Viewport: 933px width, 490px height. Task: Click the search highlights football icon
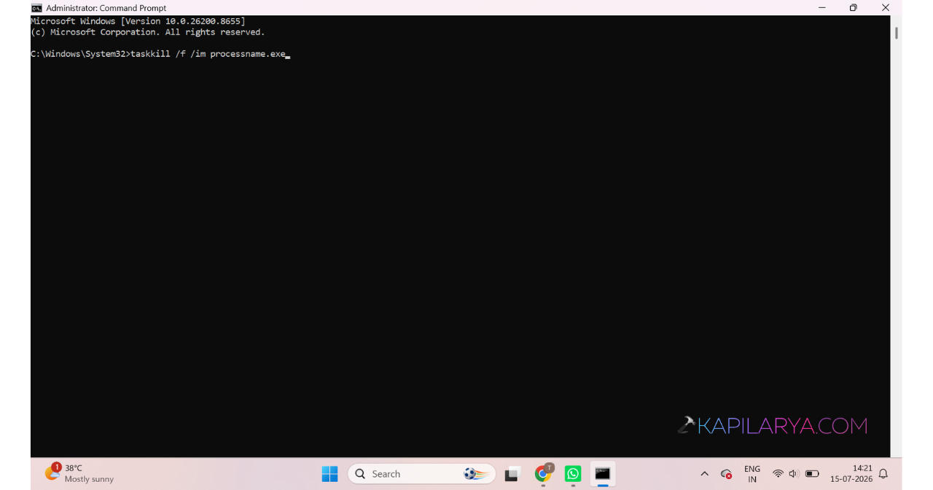475,474
